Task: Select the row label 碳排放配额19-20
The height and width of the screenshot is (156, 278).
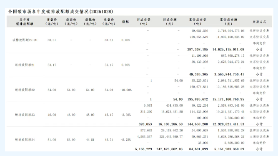Action: 25,40
